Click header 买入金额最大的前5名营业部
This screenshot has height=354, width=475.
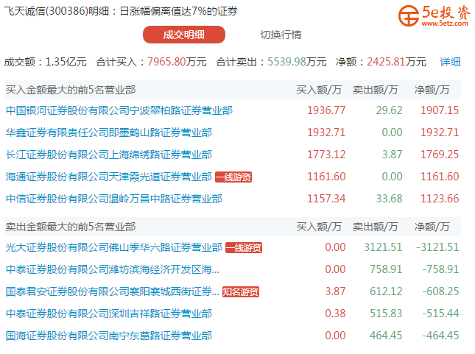(x=71, y=90)
